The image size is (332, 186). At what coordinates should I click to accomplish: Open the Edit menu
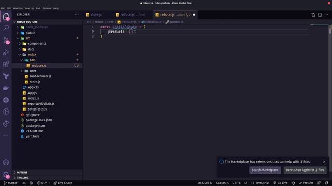pyautogui.click(x=9, y=8)
